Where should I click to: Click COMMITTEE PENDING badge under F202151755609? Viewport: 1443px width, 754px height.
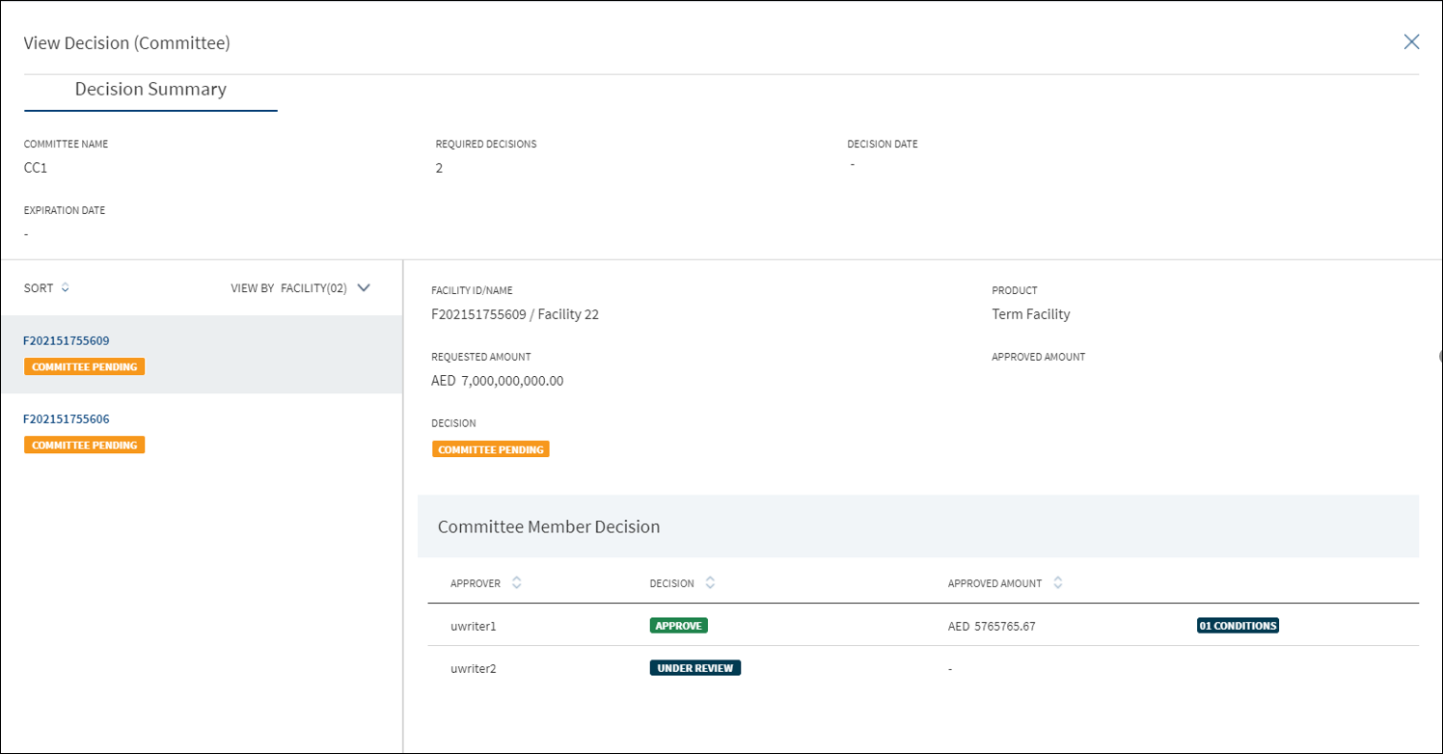tap(85, 366)
